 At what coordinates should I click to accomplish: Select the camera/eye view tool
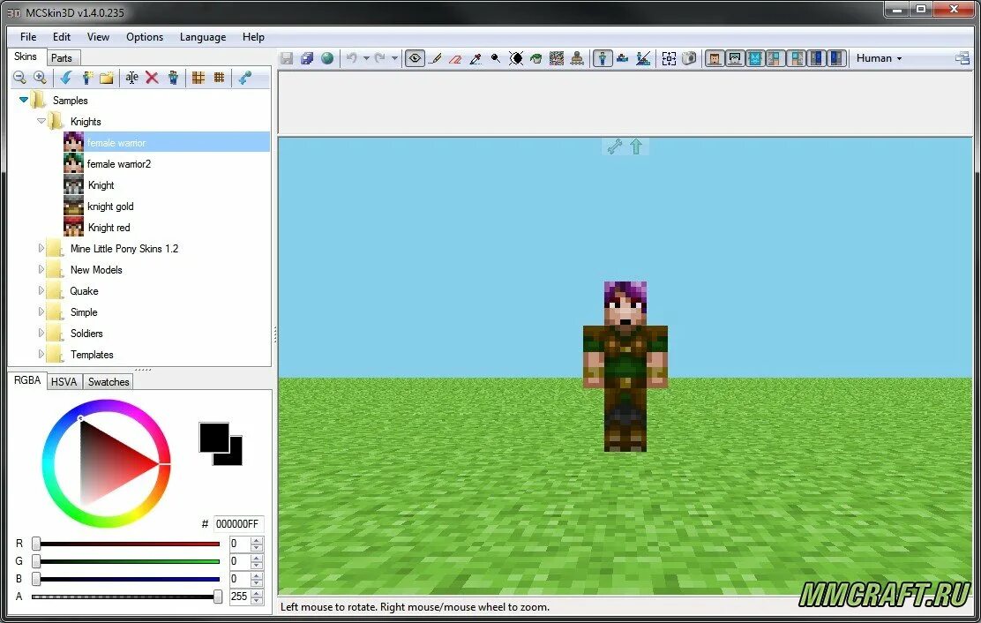pyautogui.click(x=415, y=58)
